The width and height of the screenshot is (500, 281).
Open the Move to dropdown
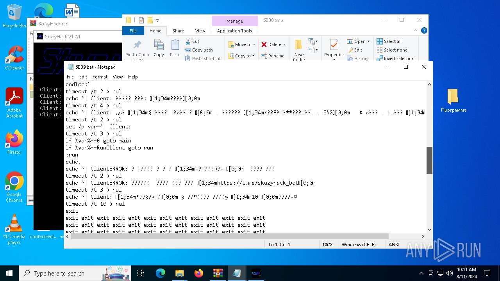(x=242, y=44)
